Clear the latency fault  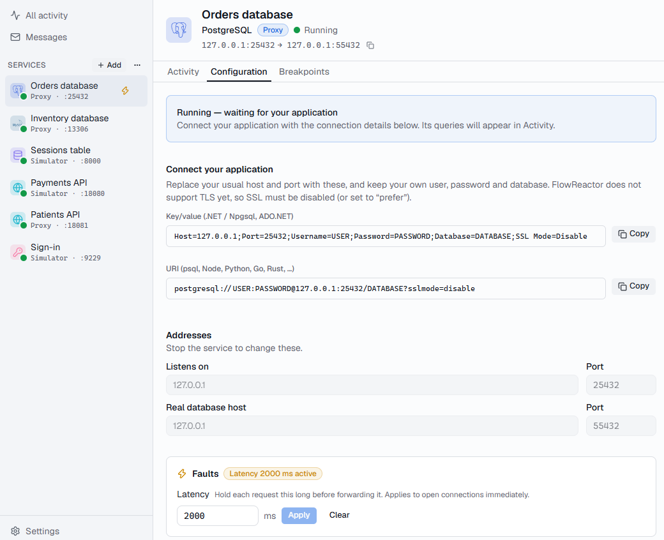(x=339, y=515)
